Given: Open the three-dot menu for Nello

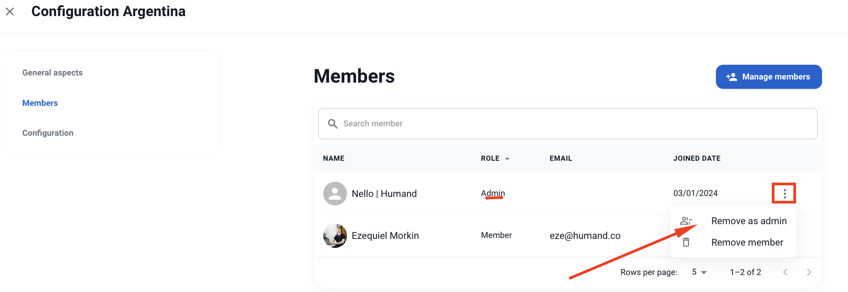Looking at the screenshot, I should 784,193.
